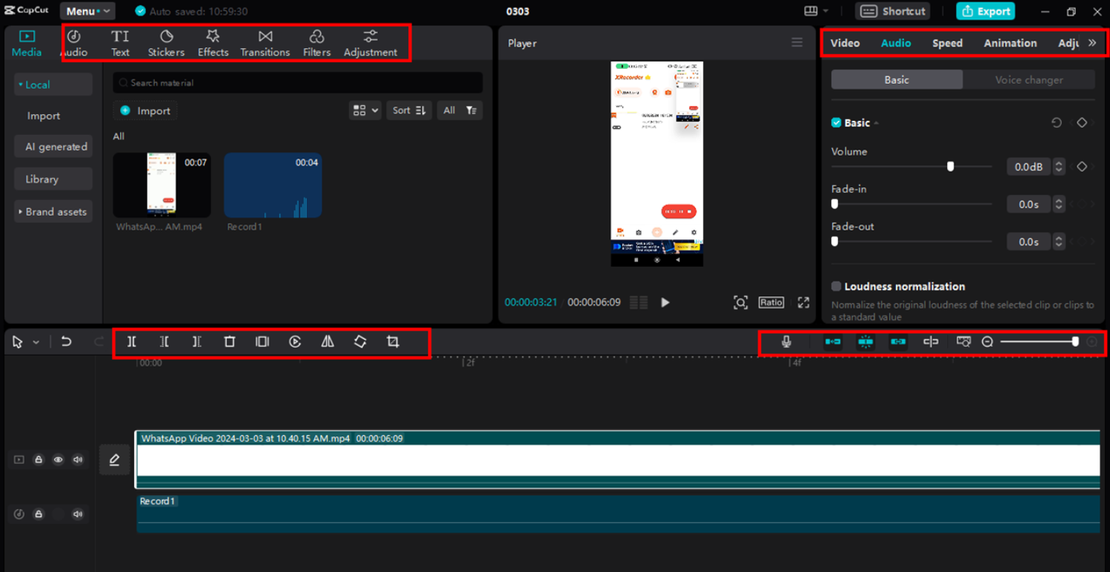Image resolution: width=1110 pixels, height=572 pixels.
Task: Select the Delete tool in the timeline toolbar
Action: point(230,342)
